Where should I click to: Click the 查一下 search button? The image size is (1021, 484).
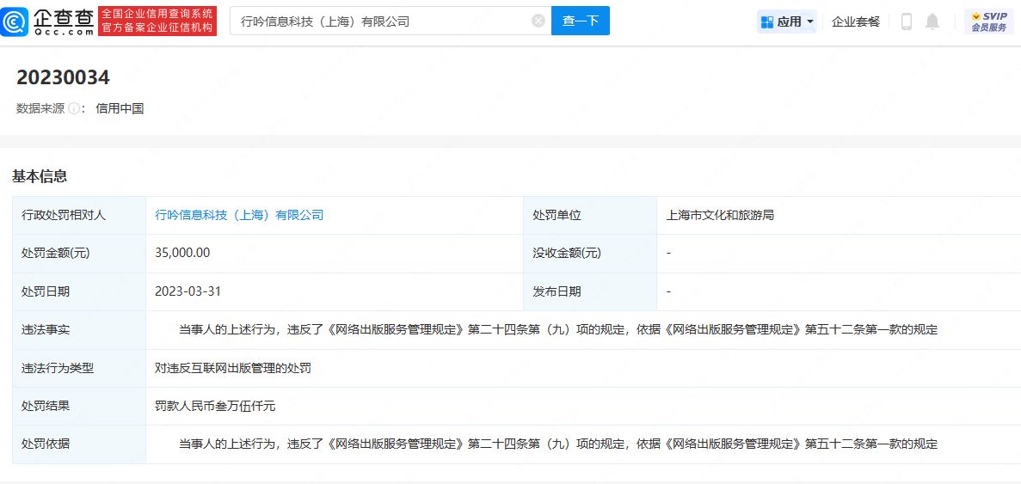(x=581, y=21)
